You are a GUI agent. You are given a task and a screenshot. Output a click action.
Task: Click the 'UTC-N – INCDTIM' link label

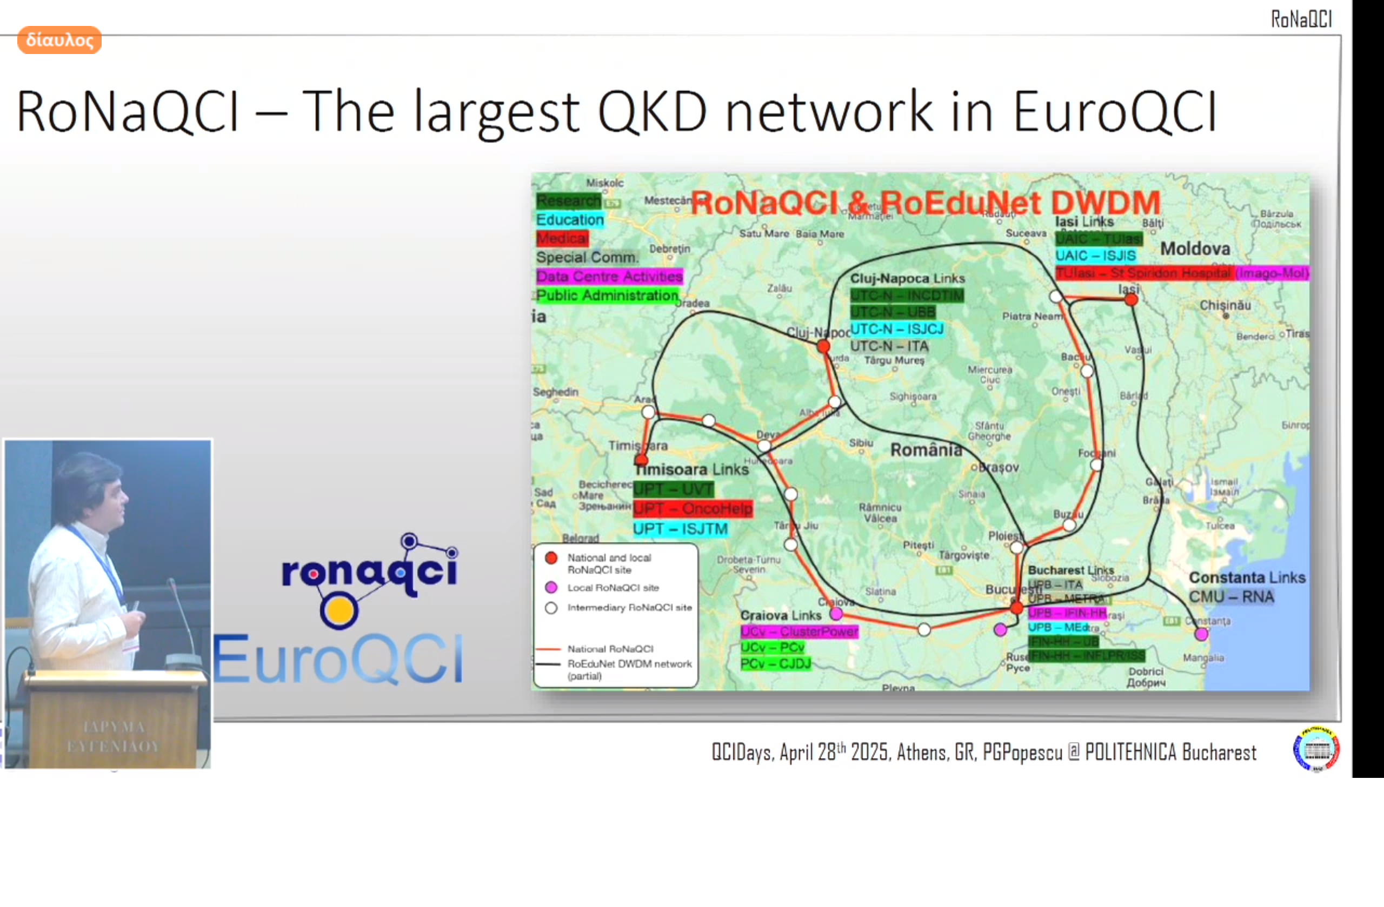point(907,295)
